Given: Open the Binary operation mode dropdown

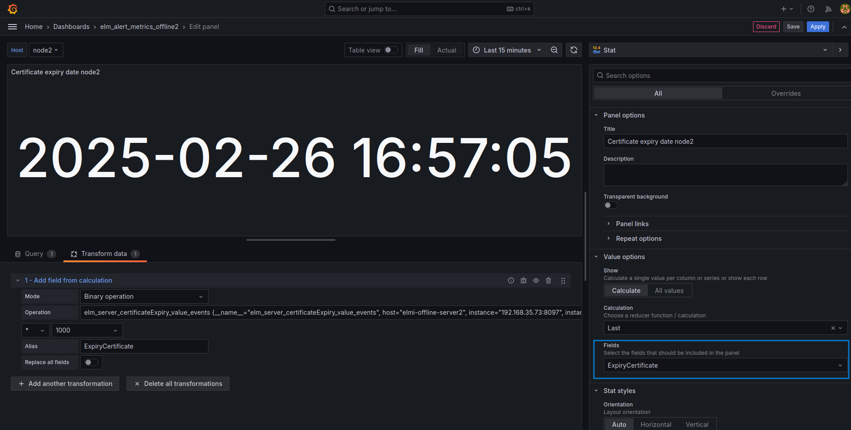Looking at the screenshot, I should point(144,296).
